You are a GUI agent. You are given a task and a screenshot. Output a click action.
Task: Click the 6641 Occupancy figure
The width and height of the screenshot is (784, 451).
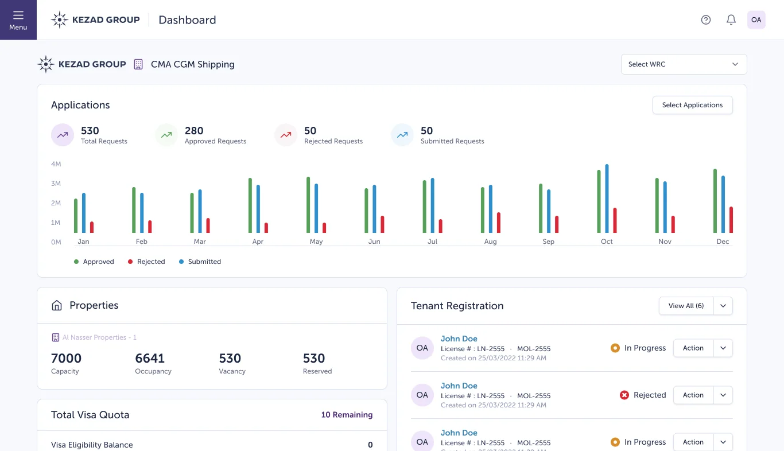(150, 359)
